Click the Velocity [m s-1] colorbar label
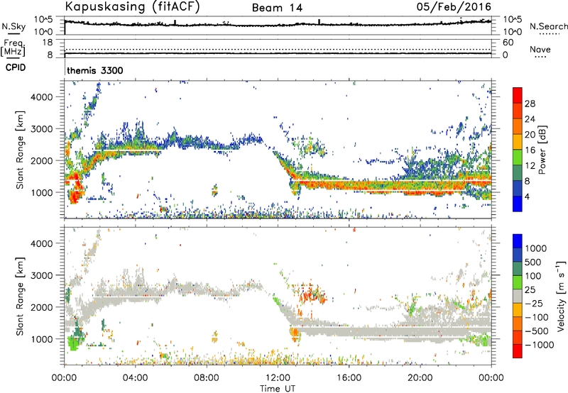The width and height of the screenshot is (568, 393). [561, 296]
